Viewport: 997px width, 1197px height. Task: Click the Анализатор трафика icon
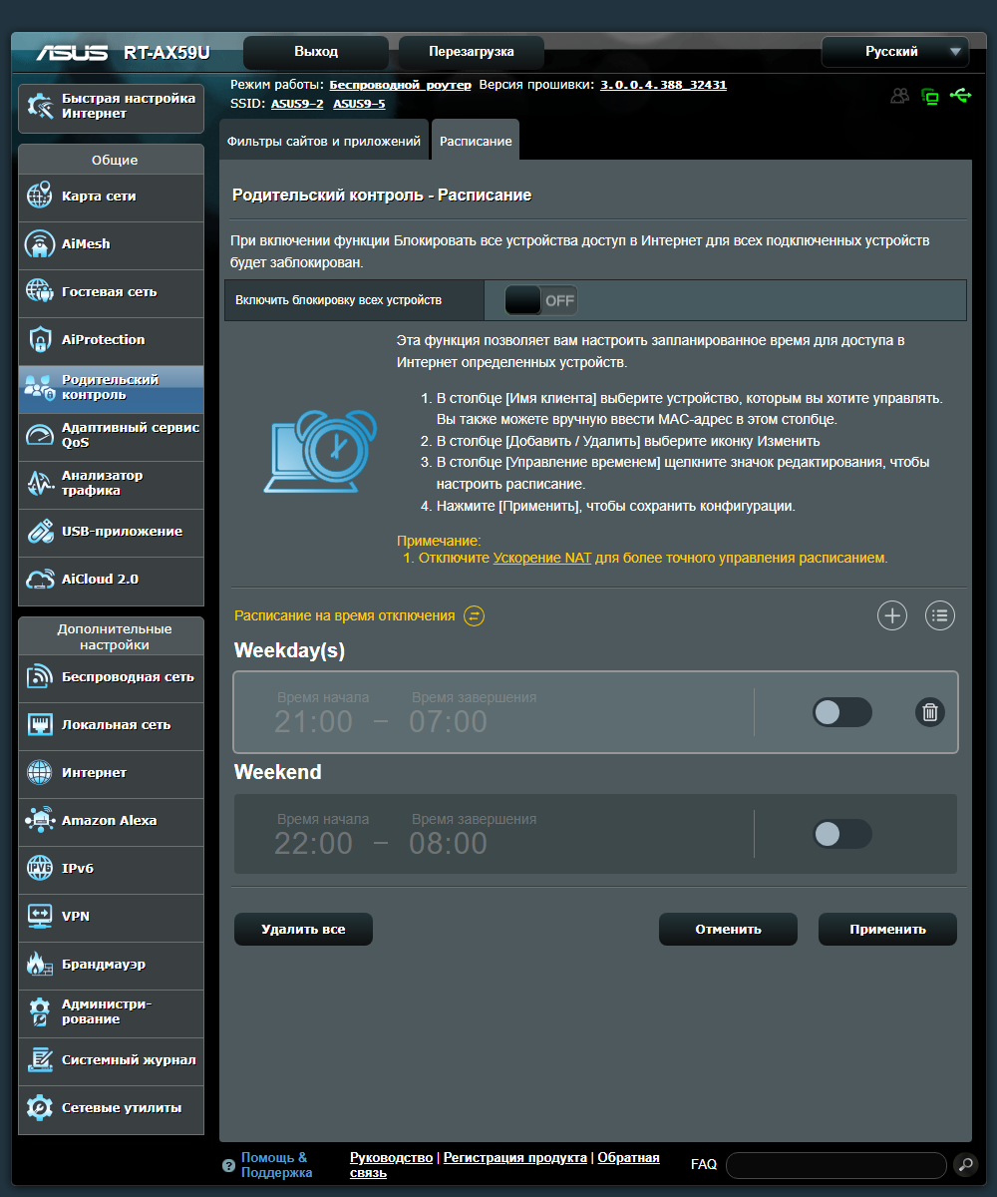point(40,483)
